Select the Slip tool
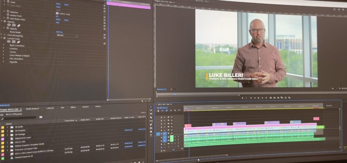The image size is (347, 163). (151, 121)
